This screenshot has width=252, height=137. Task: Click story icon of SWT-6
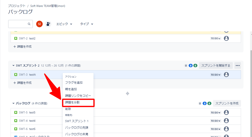[x=16, y=129]
